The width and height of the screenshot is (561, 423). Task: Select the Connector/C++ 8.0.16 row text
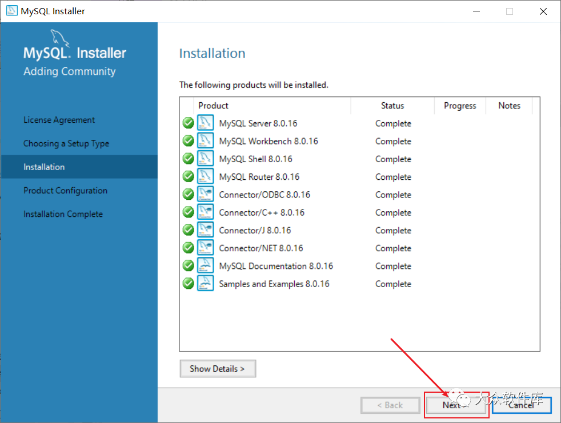(262, 213)
